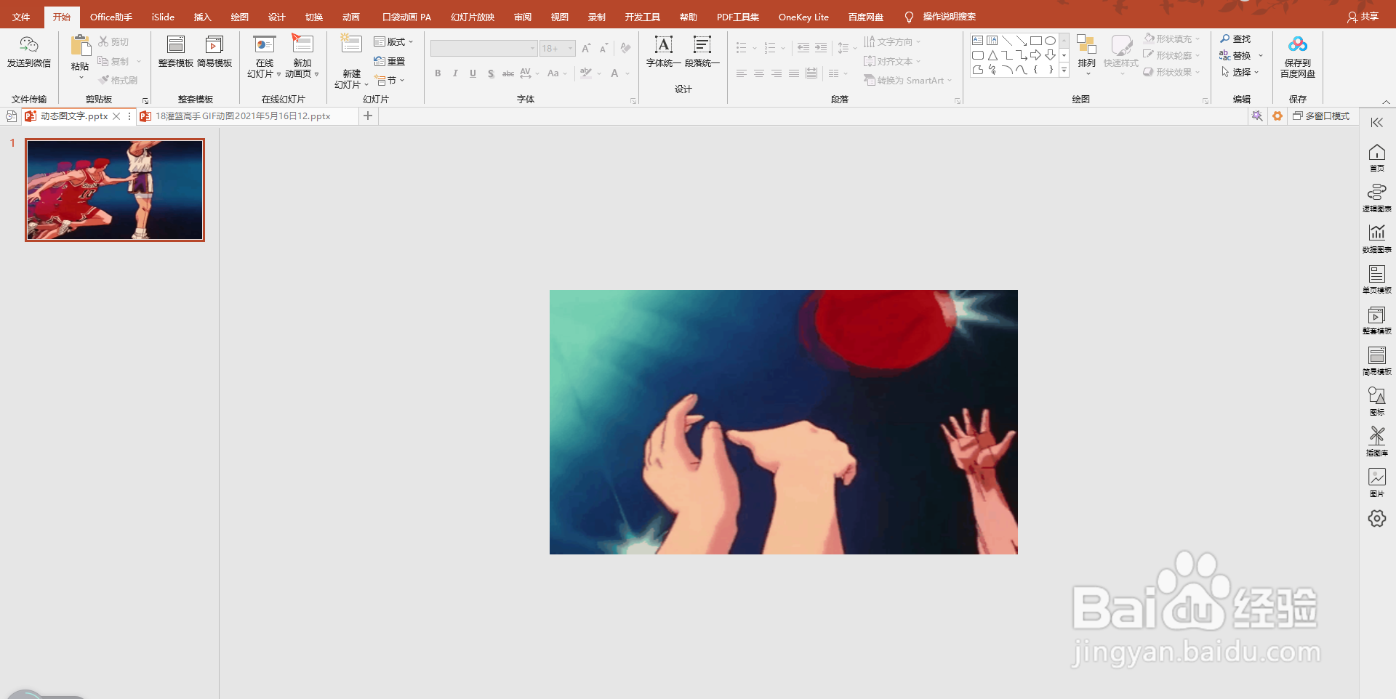1396x699 pixels.
Task: Toggle right text alignment
Action: tap(777, 73)
